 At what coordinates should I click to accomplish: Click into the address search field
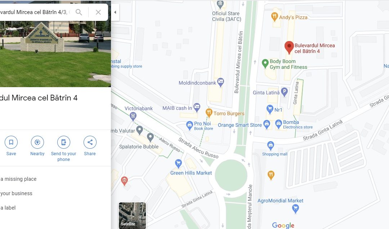click(x=35, y=12)
